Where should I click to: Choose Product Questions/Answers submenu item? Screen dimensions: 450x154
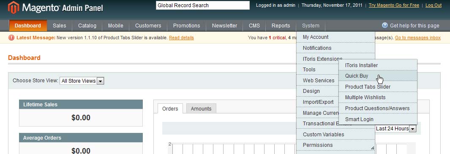378,108
